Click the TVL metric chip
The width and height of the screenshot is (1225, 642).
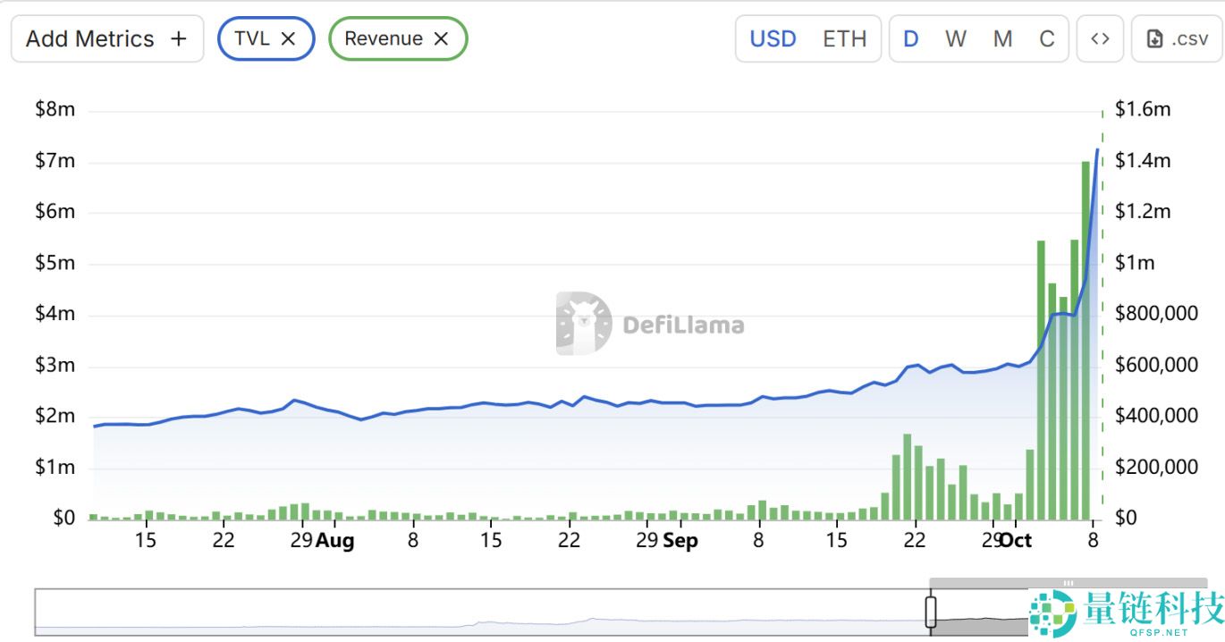pos(254,38)
